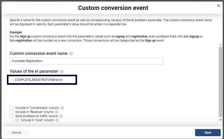The width and height of the screenshot is (224, 139).
Task: Enable Include in "Conversions" column checkbox
Action: point(12,108)
